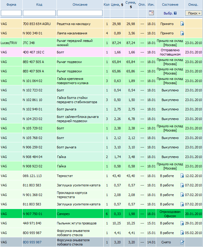Open the blue 8D0 955 987 link
The width and height of the screenshot is (203, 247).
tap(32, 242)
